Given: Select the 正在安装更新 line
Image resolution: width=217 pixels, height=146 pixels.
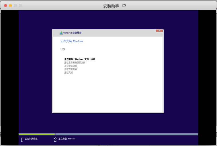Looking at the screenshot, I should pos(71,69).
